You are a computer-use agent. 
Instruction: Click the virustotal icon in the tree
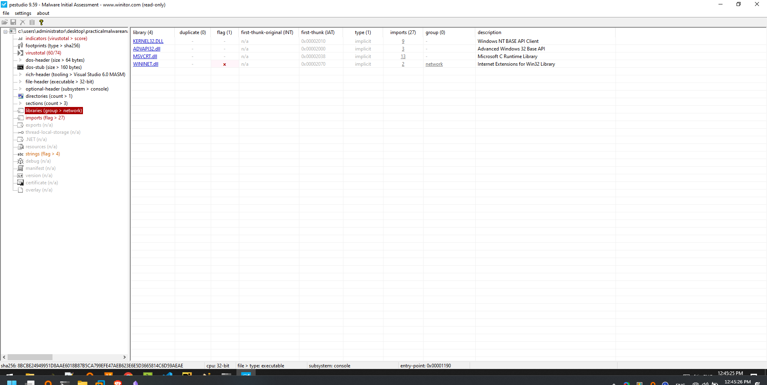tap(20, 53)
